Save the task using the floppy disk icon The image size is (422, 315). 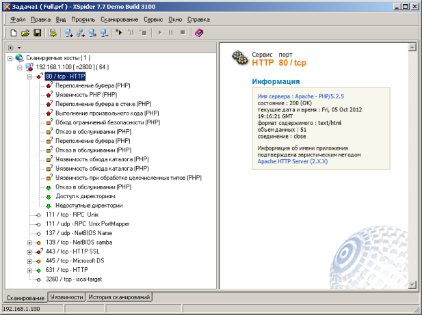point(37,33)
